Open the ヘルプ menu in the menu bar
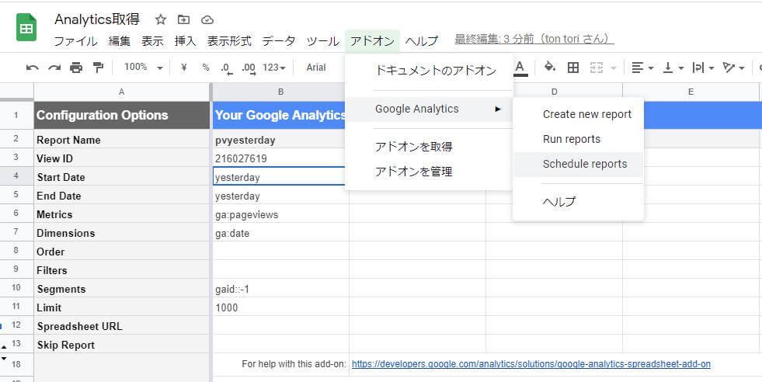Image resolution: width=762 pixels, height=382 pixels. 422,41
